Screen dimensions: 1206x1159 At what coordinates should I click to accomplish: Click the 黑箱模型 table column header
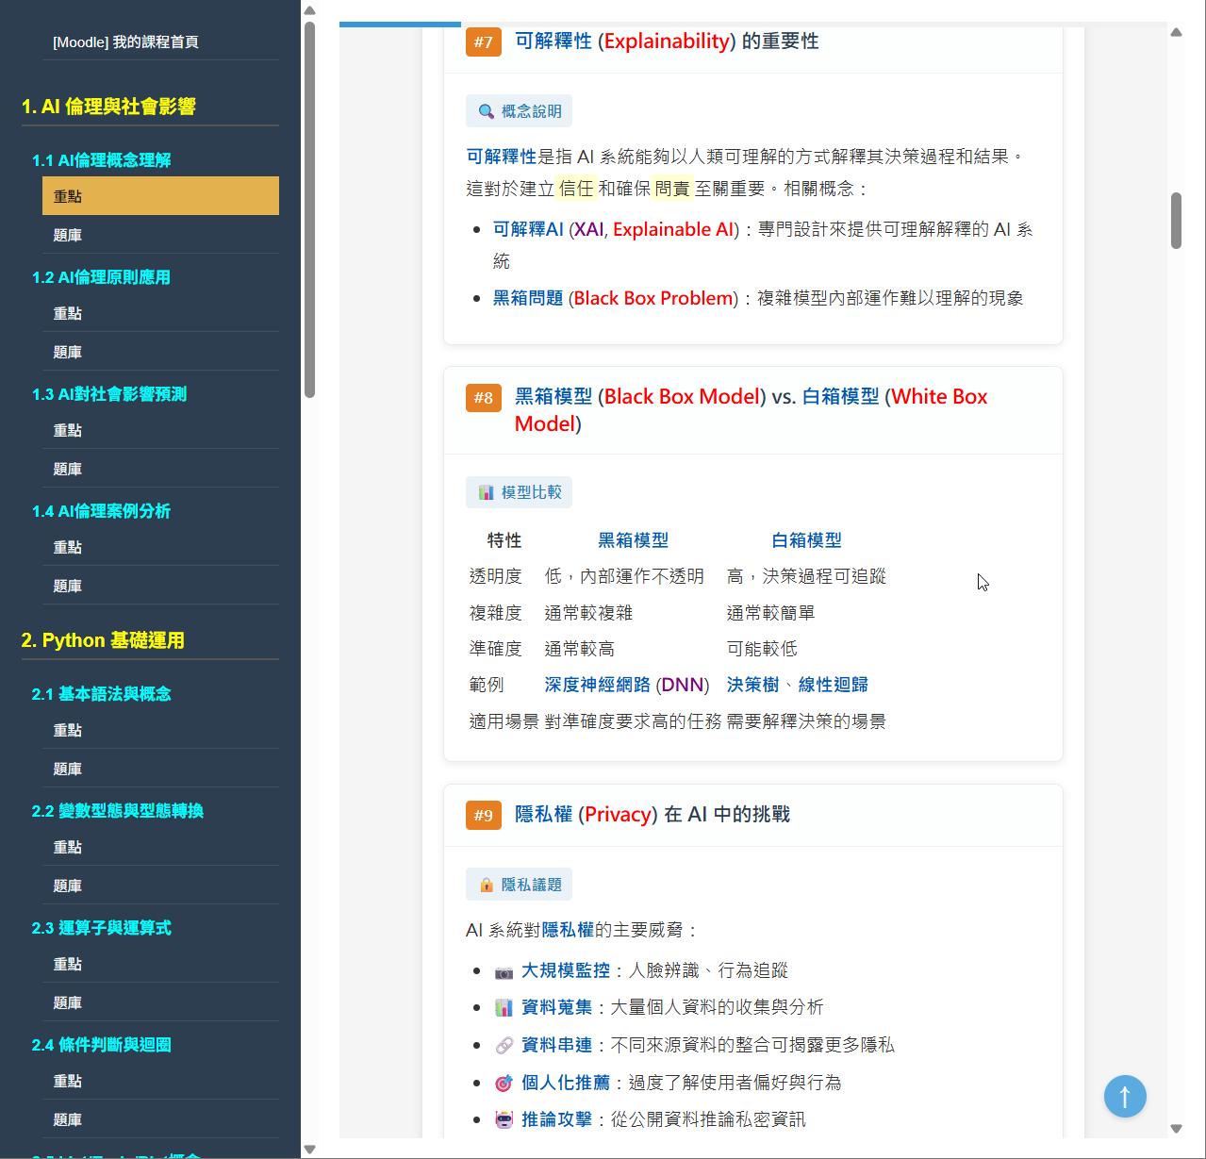pyautogui.click(x=634, y=540)
